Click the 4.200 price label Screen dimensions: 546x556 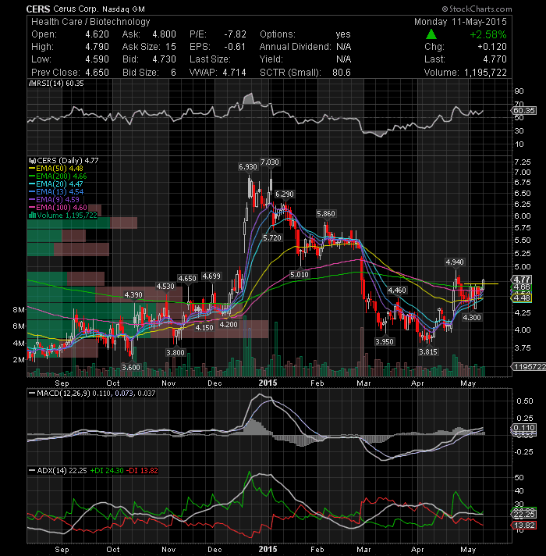pos(229,324)
